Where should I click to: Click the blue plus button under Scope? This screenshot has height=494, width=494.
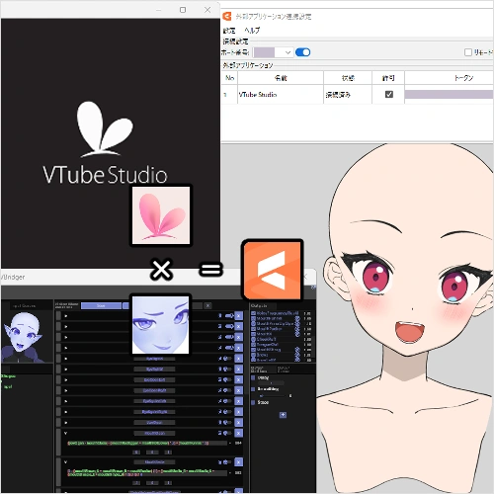(x=283, y=415)
